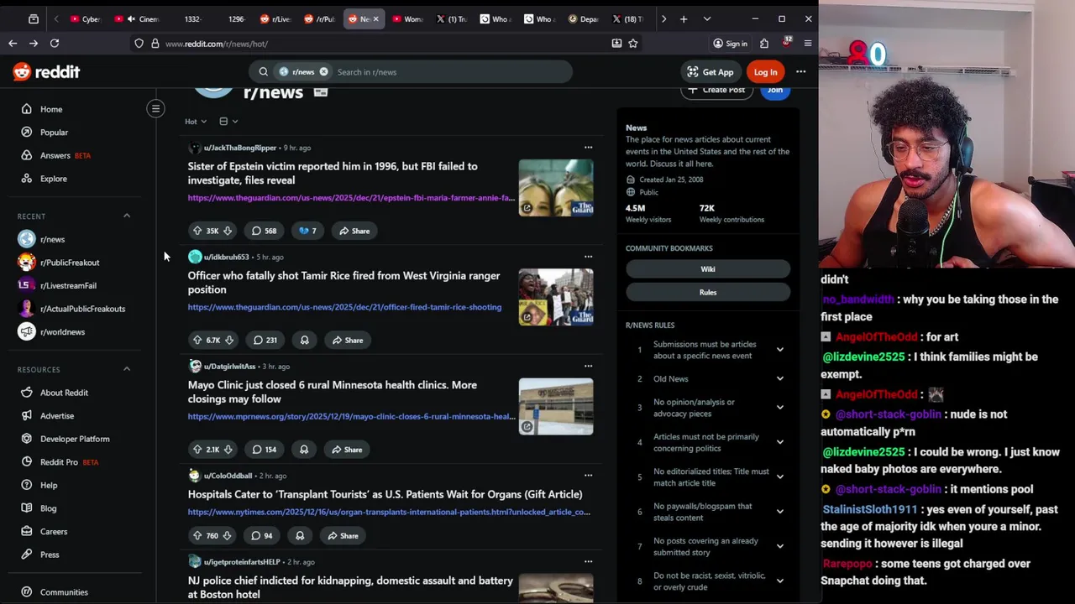Click the browser address bar URL

click(217, 44)
